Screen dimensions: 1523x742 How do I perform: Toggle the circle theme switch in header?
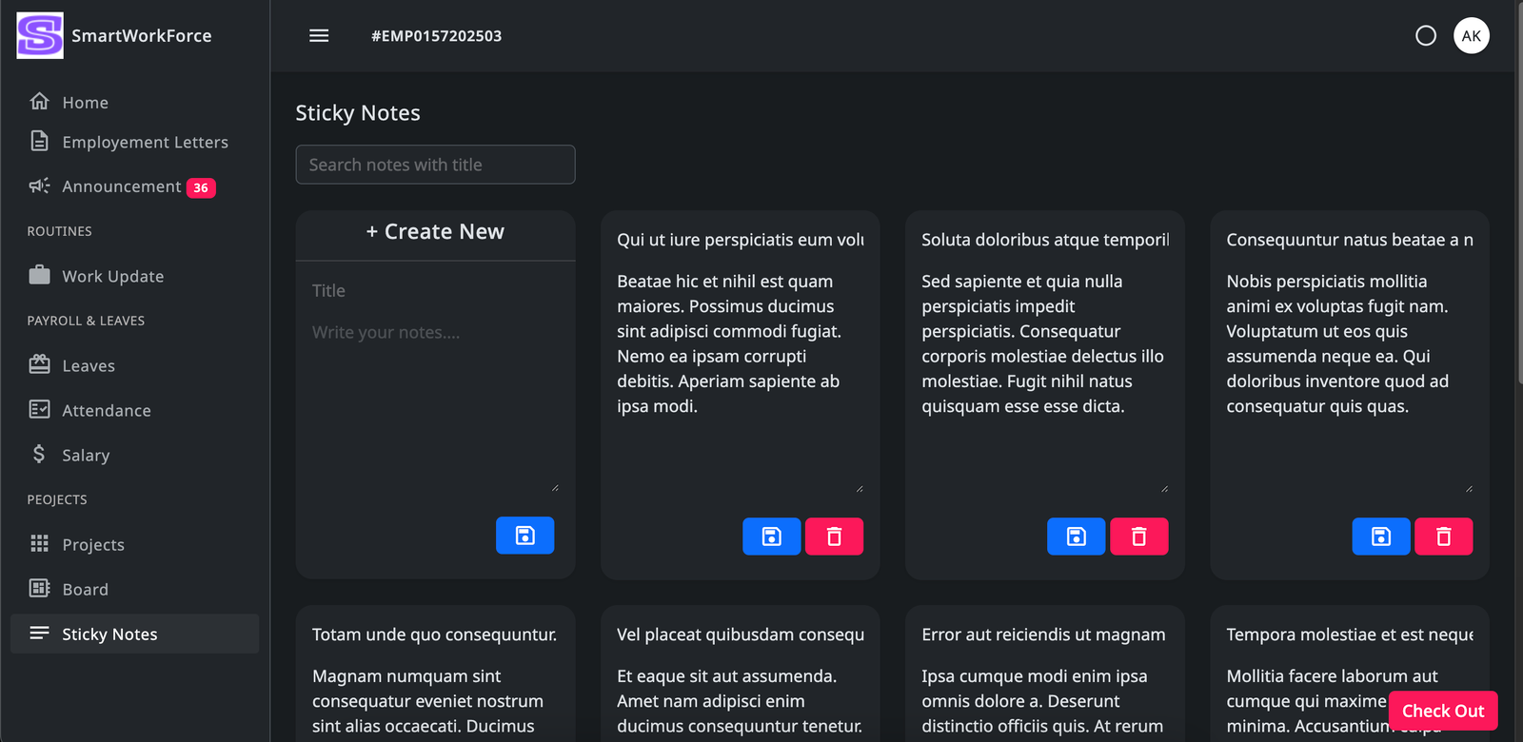pos(1425,36)
